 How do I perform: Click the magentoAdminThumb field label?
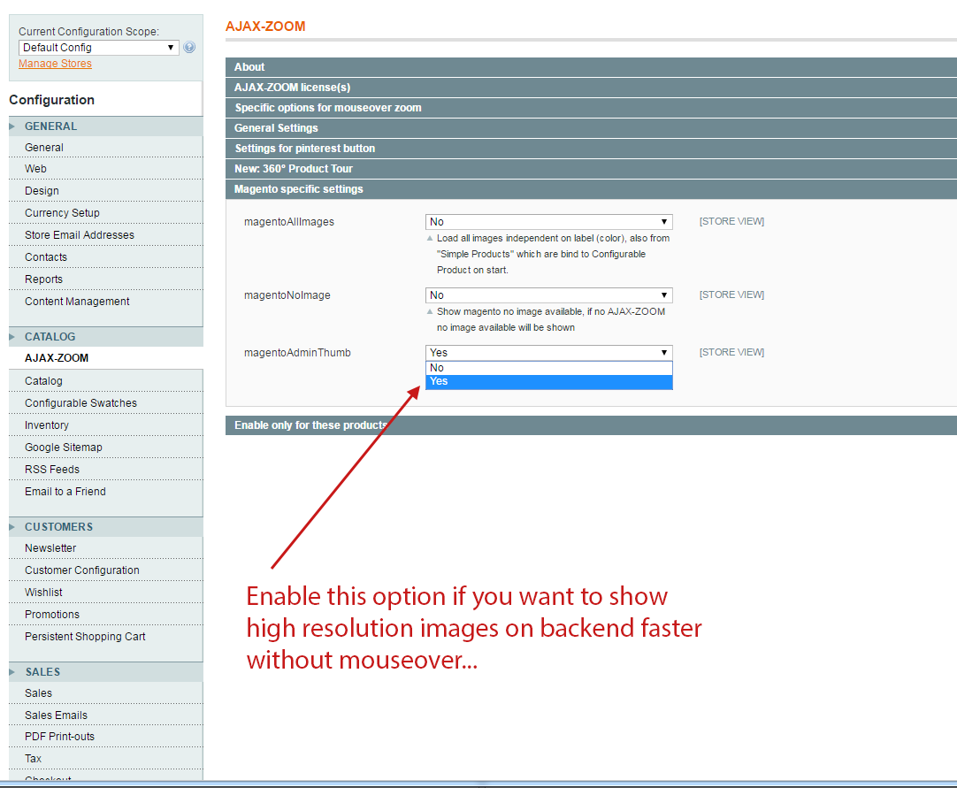point(297,352)
